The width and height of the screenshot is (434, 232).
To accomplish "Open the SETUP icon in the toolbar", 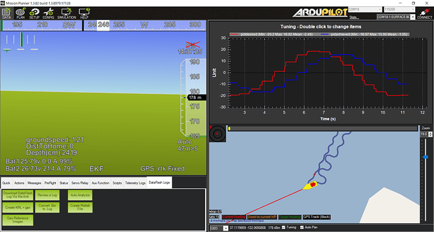I will point(35,13).
